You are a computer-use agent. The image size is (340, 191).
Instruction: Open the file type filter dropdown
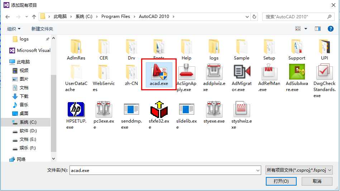299,170
